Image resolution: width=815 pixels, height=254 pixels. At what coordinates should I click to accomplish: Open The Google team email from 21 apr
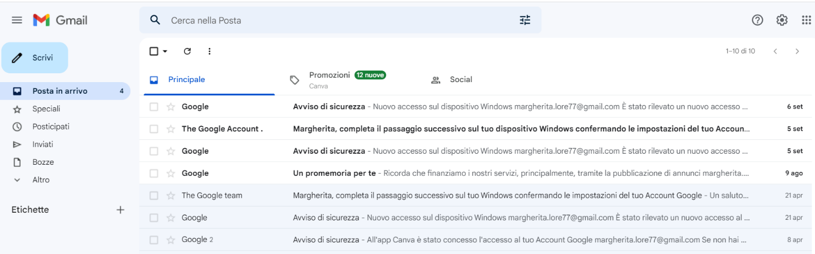(x=477, y=196)
